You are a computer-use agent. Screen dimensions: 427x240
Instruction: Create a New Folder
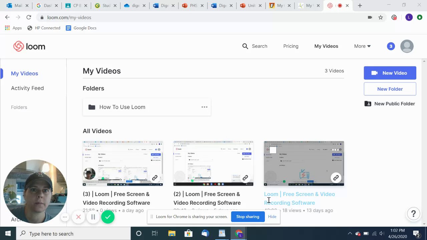coord(390,89)
